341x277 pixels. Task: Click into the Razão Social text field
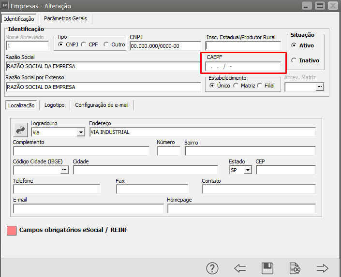pos(103,66)
